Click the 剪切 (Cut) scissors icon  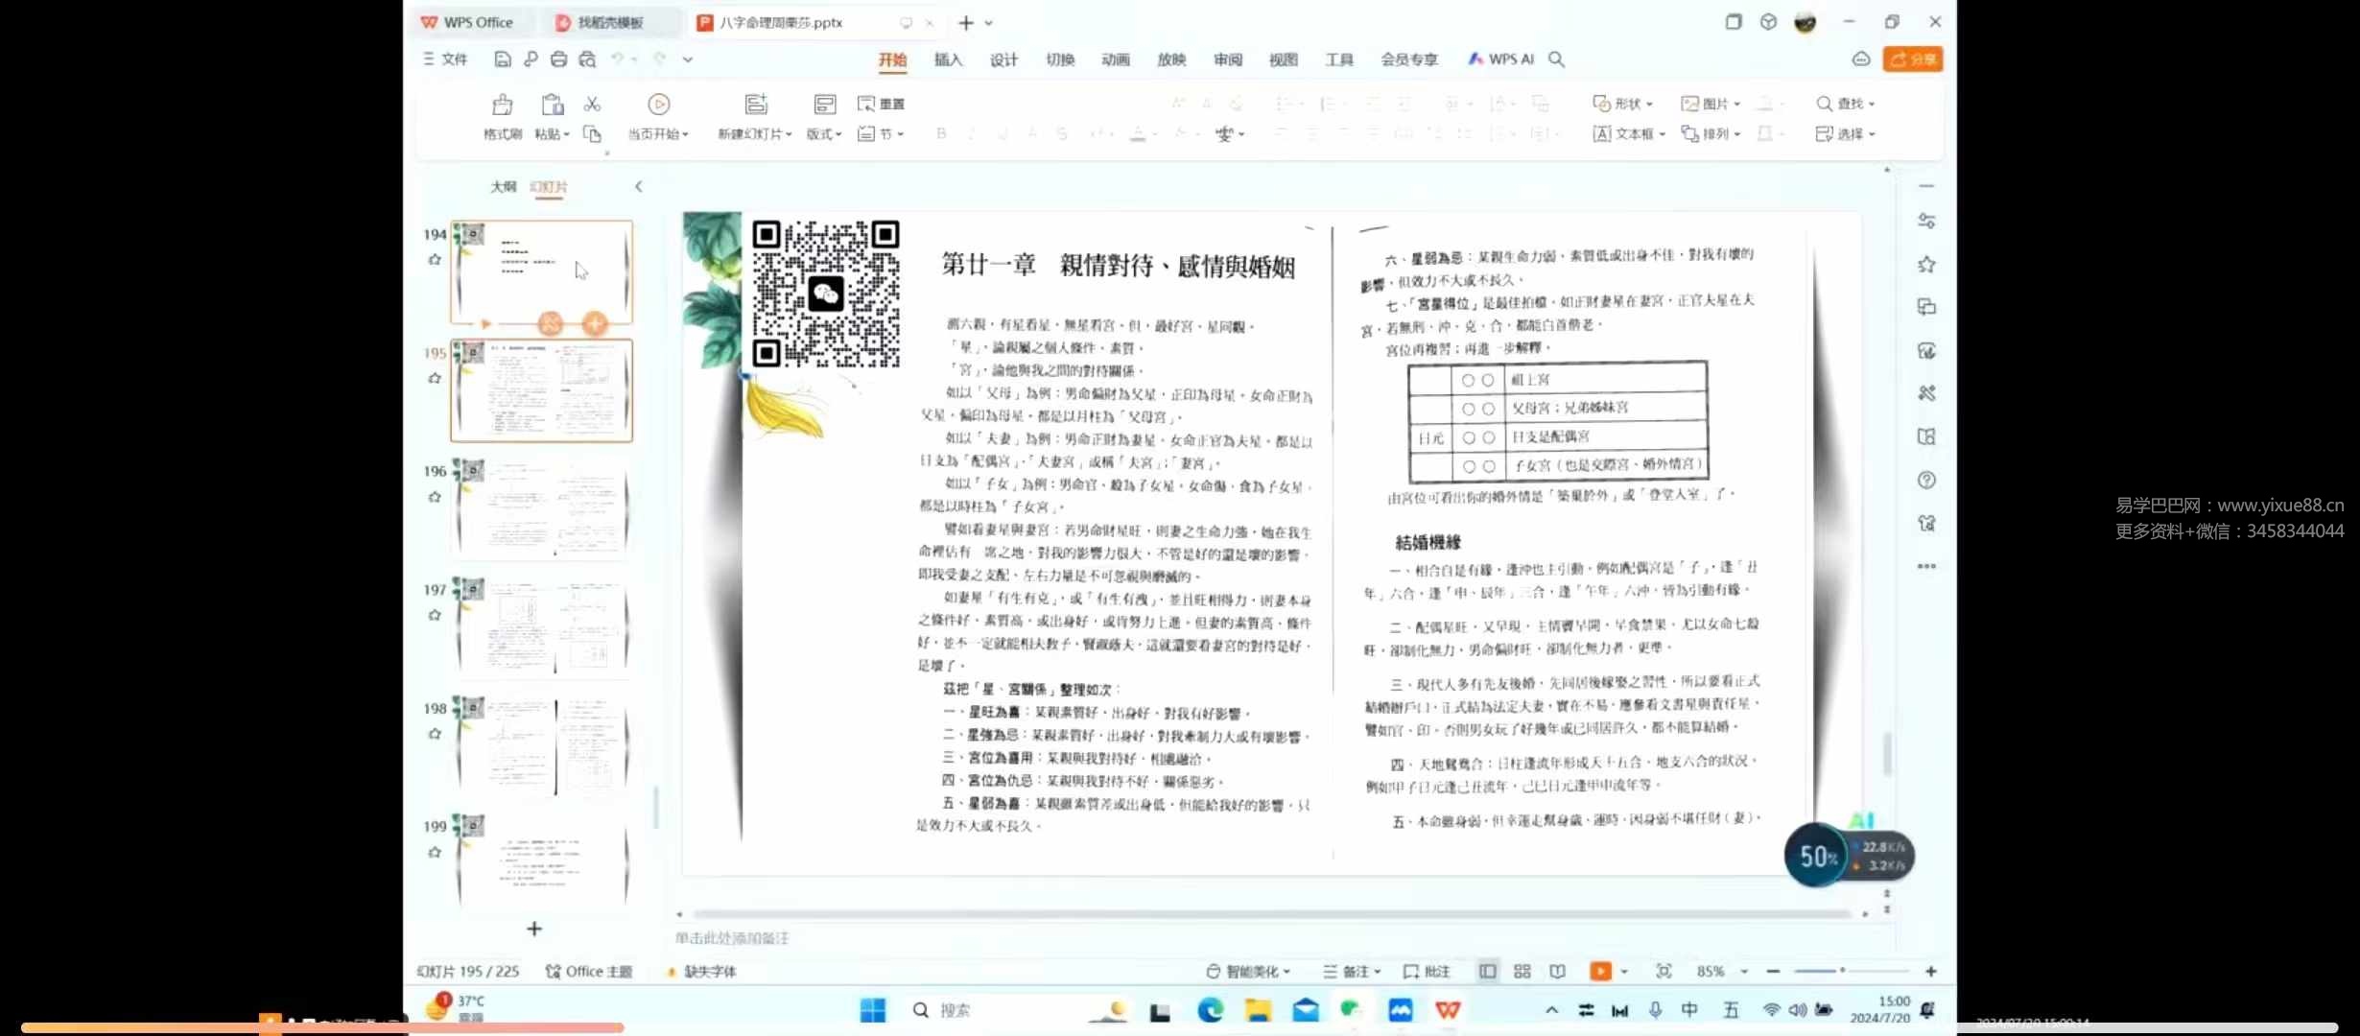tap(592, 103)
